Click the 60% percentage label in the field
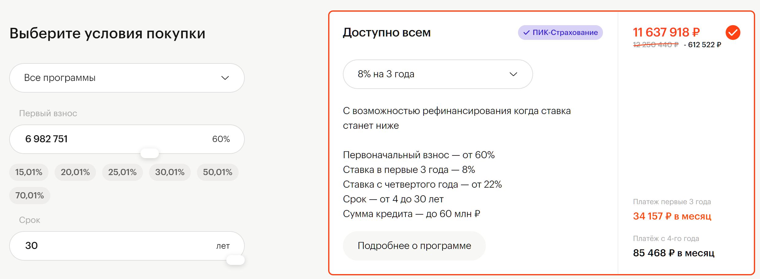This screenshot has width=760, height=279. click(x=221, y=139)
